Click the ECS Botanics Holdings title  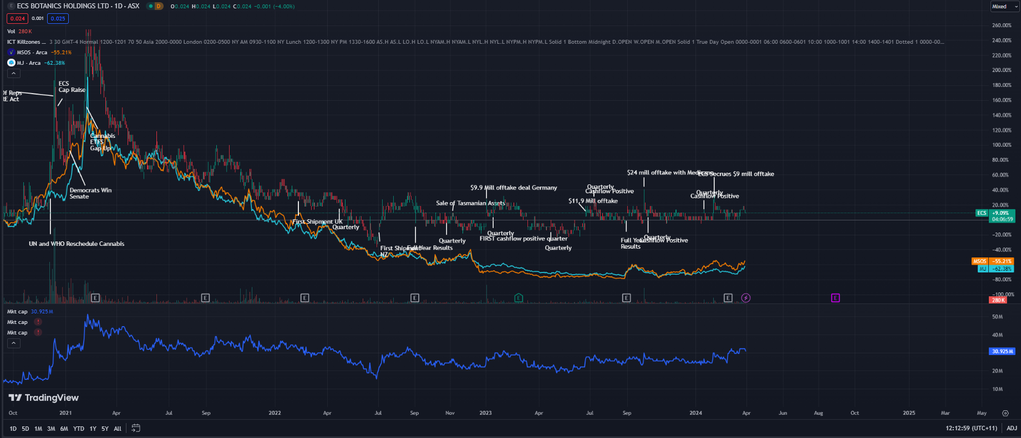click(x=78, y=6)
